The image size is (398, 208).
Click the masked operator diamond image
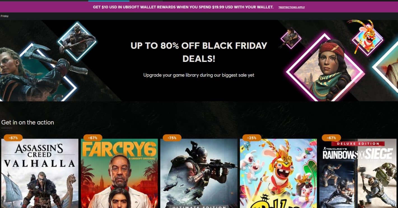[x=77, y=41]
